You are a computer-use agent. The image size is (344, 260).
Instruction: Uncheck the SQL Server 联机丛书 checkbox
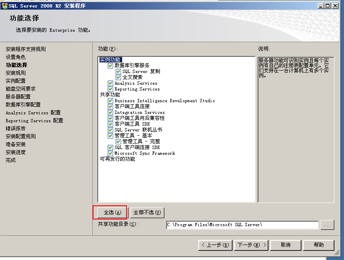(110, 130)
